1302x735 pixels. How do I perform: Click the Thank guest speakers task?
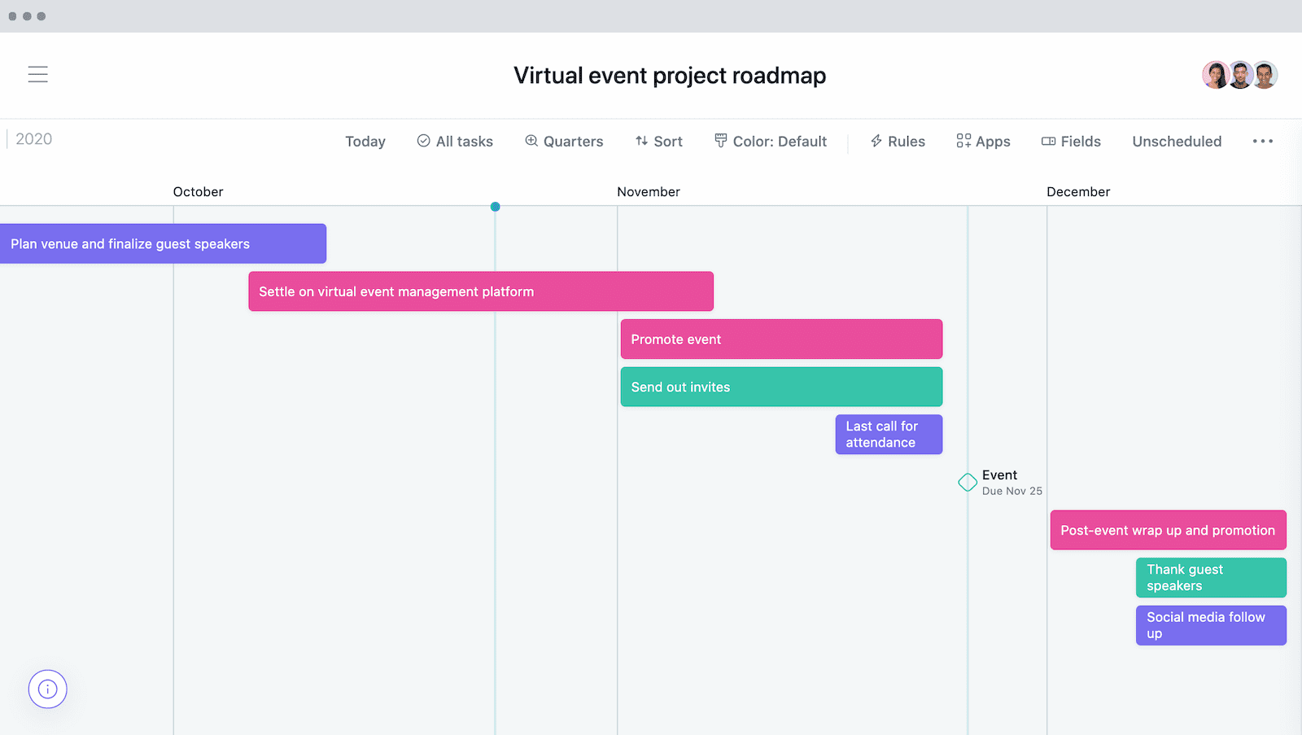click(1211, 578)
